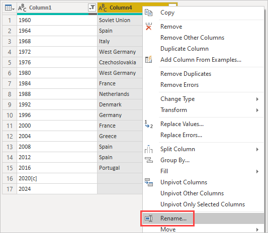The width and height of the screenshot is (268, 233).
Task: Choose Duplicate Column from context menu
Action: 185,49
